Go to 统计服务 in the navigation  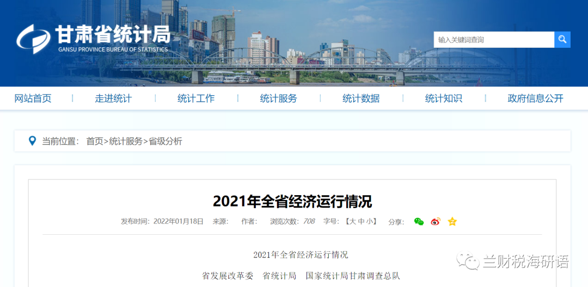[279, 98]
